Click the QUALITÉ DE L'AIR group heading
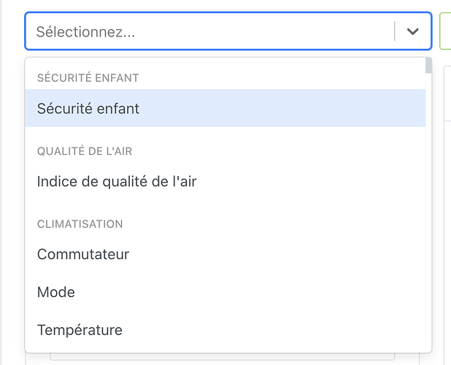The width and height of the screenshot is (451, 365). point(85,151)
